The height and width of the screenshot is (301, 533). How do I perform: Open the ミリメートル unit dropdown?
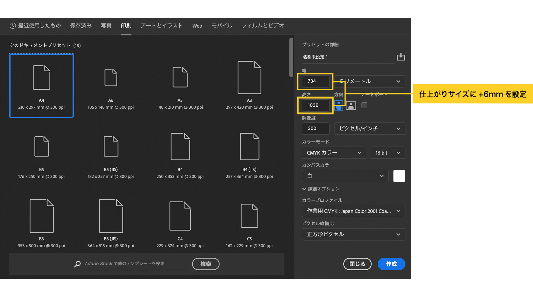(x=370, y=81)
